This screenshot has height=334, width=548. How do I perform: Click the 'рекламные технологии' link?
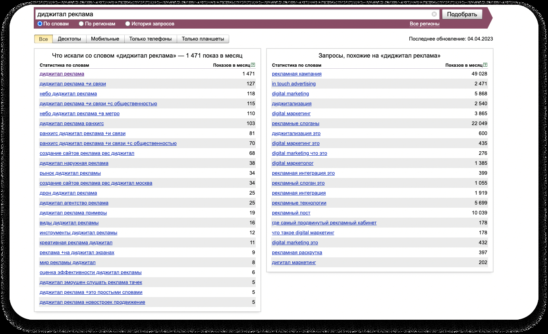coord(299,203)
